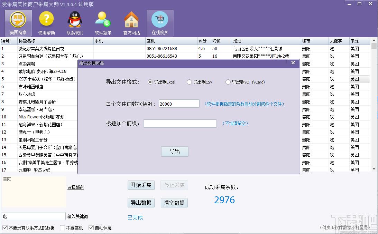Minimize the application window
The image size is (378, 234).
349,4
